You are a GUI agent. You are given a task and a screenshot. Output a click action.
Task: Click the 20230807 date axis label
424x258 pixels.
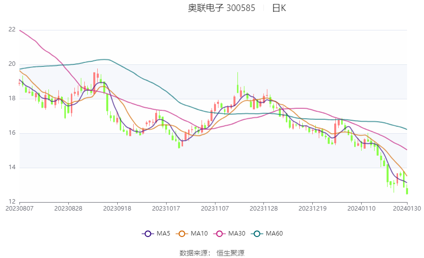(x=19, y=209)
